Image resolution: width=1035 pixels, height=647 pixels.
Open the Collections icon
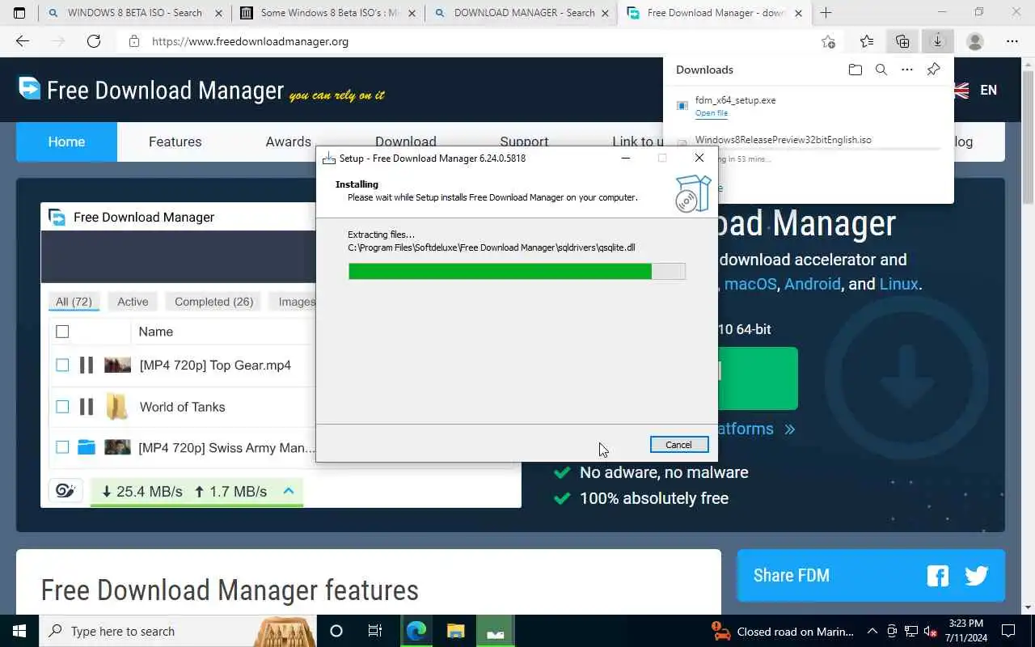(x=902, y=41)
